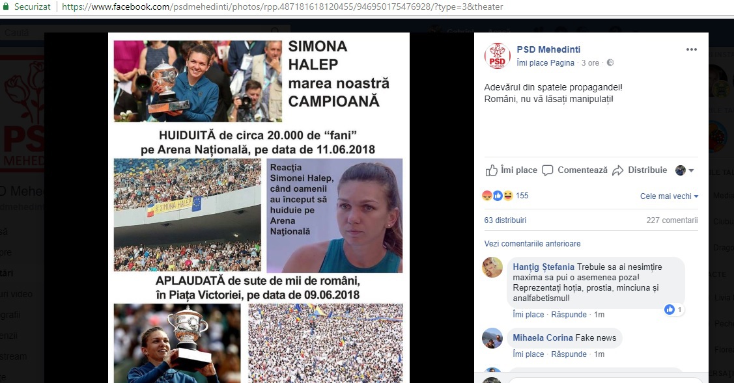Like Hanțig Ștefania's comment

pyautogui.click(x=528, y=315)
